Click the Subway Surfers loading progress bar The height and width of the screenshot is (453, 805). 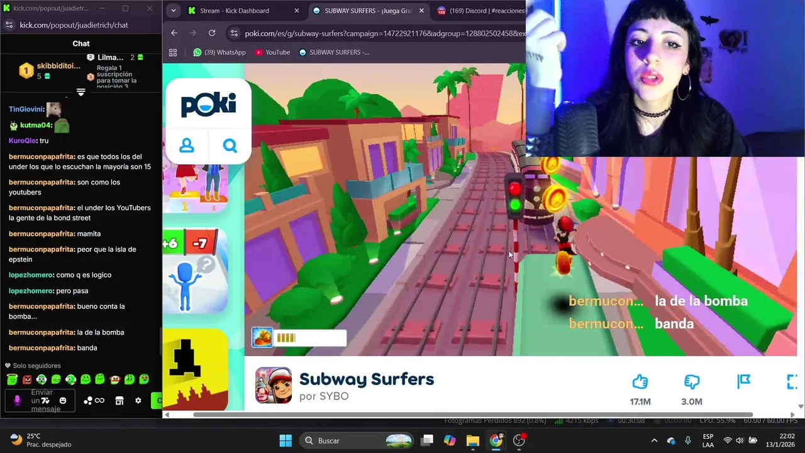coord(309,338)
